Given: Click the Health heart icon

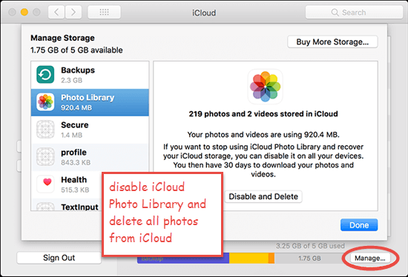Looking at the screenshot, I should pyautogui.click(x=45, y=184).
